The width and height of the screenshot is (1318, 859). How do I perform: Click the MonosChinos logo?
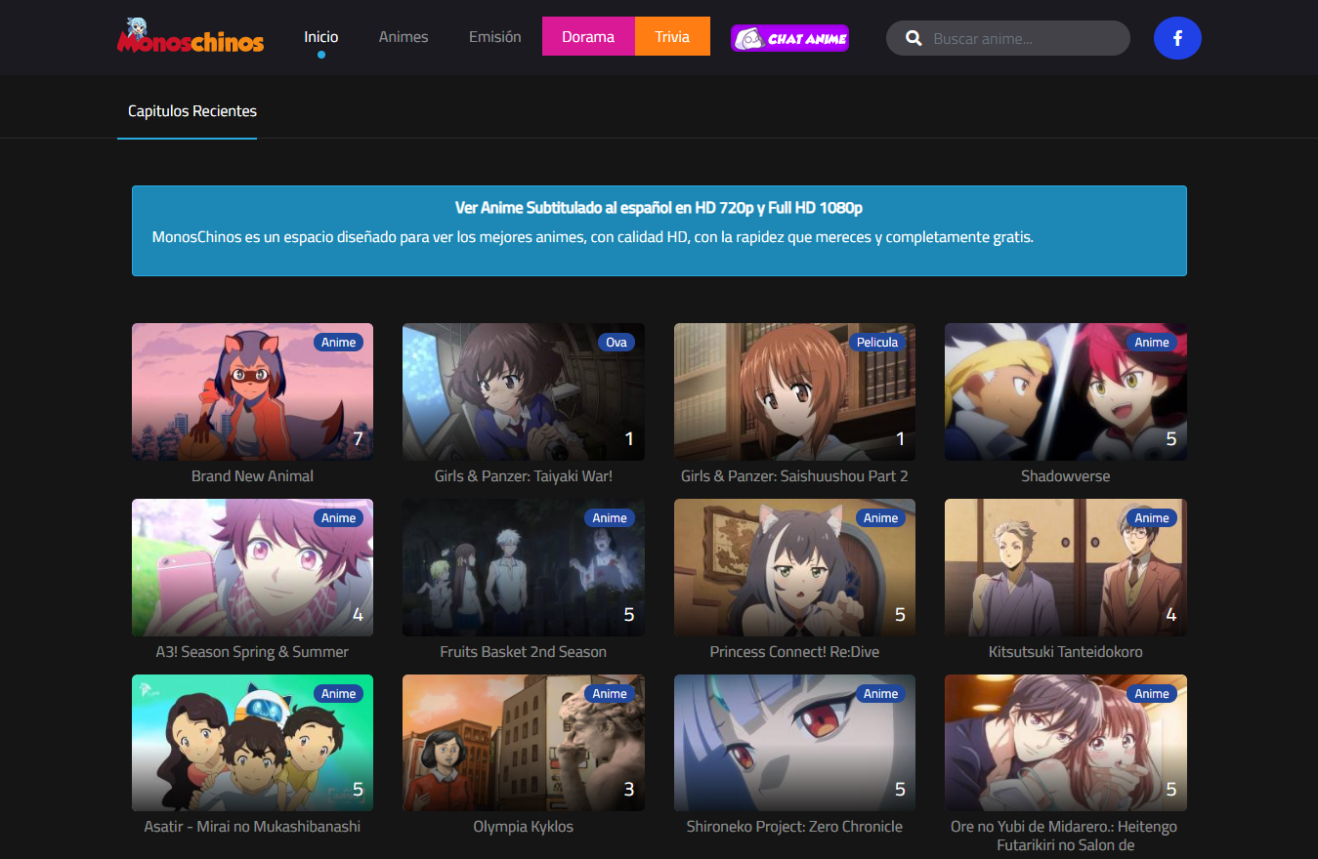pos(191,36)
